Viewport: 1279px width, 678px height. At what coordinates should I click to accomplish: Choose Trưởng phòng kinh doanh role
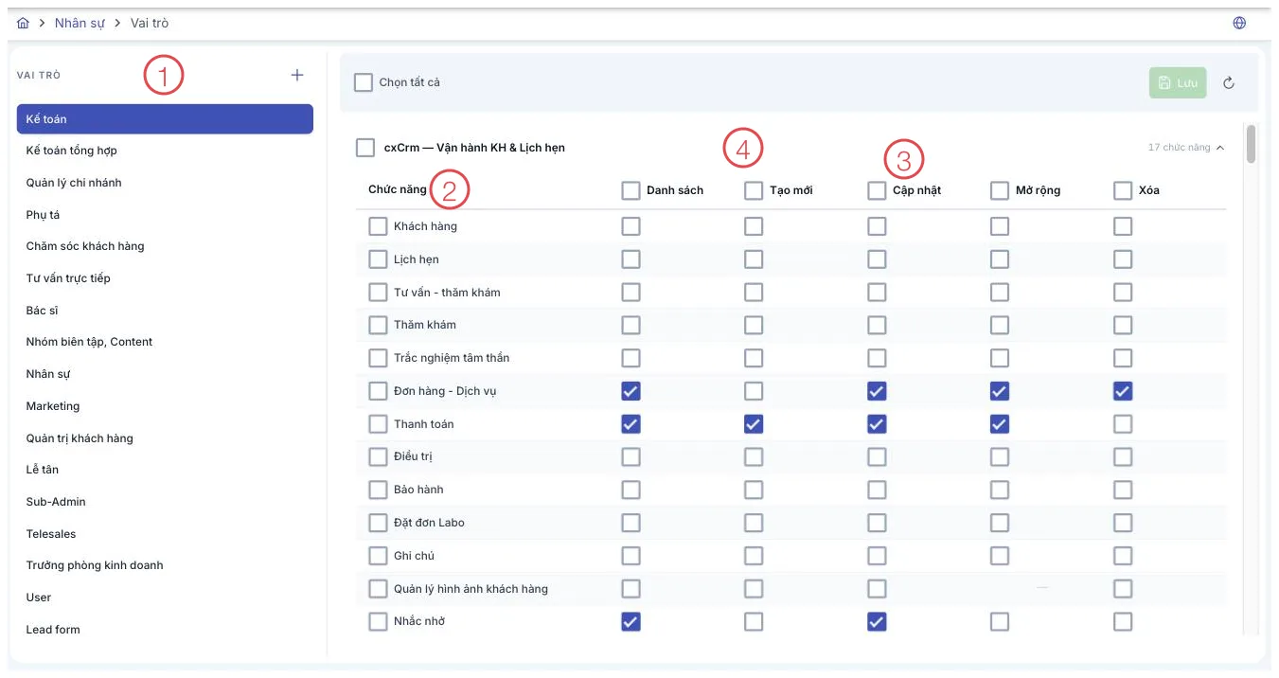pos(165,565)
